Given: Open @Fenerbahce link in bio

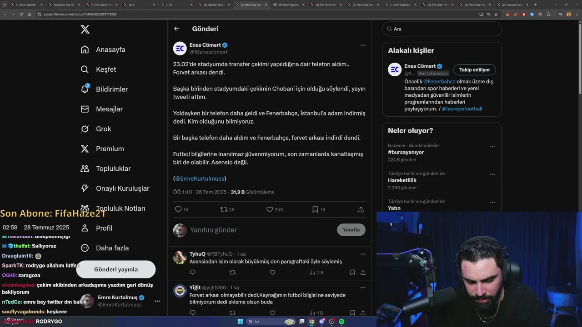Looking at the screenshot, I should point(439,82).
